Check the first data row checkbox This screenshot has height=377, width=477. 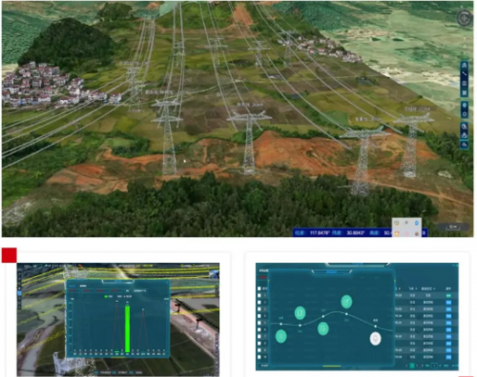click(x=259, y=295)
